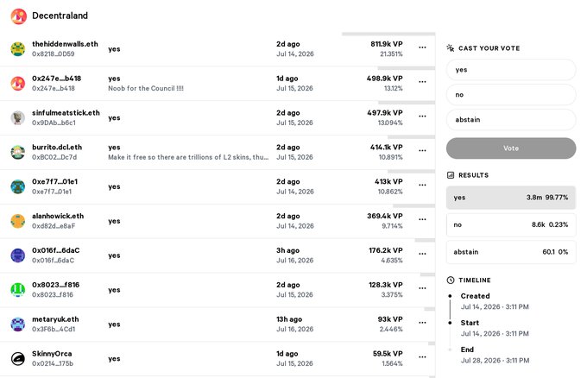This screenshot has height=378, width=587.
Task: Click the 93k VP value
Action: [390, 319]
